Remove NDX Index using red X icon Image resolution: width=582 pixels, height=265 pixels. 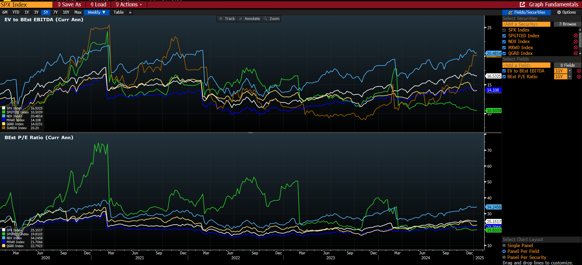pos(576,42)
